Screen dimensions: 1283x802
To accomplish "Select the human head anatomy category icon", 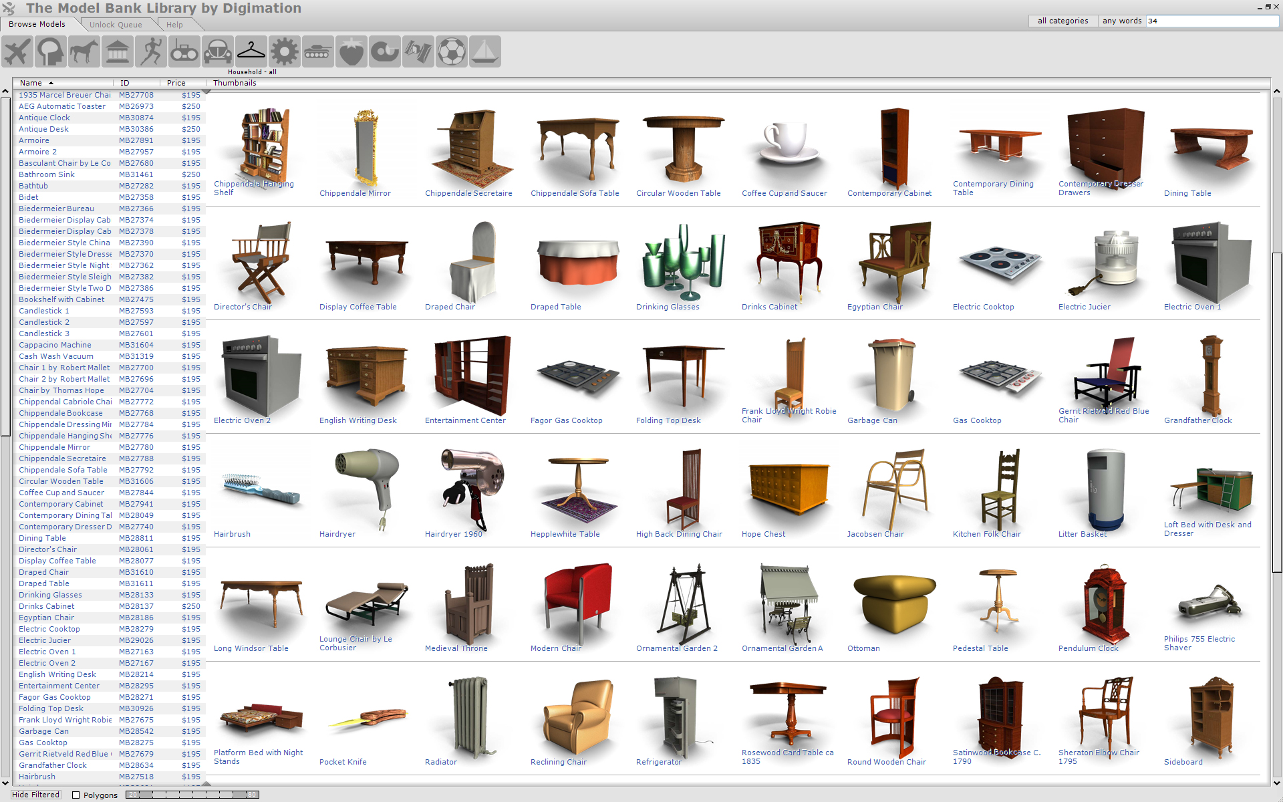I will tap(51, 51).
